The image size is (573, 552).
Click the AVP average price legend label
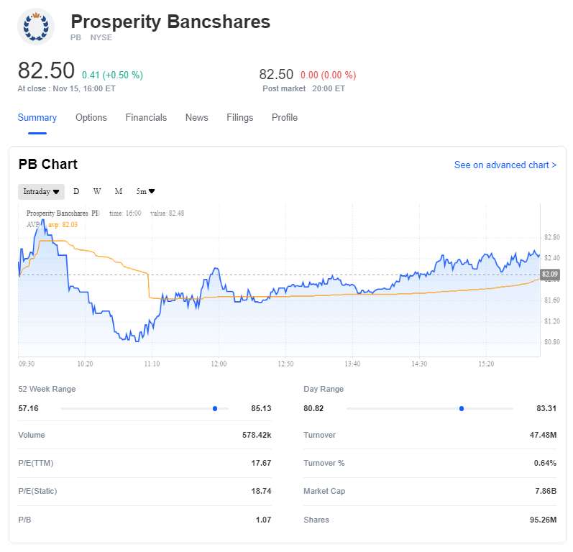(32, 224)
